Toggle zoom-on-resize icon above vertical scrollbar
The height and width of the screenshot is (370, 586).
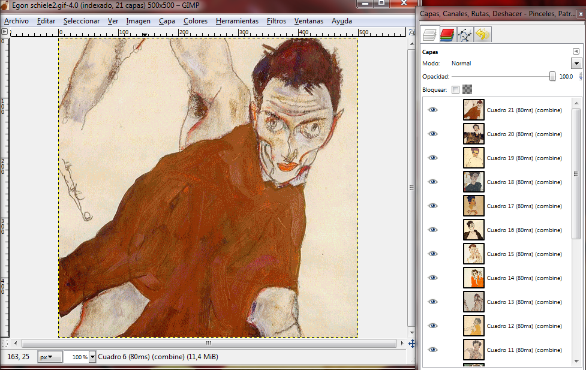(x=412, y=32)
